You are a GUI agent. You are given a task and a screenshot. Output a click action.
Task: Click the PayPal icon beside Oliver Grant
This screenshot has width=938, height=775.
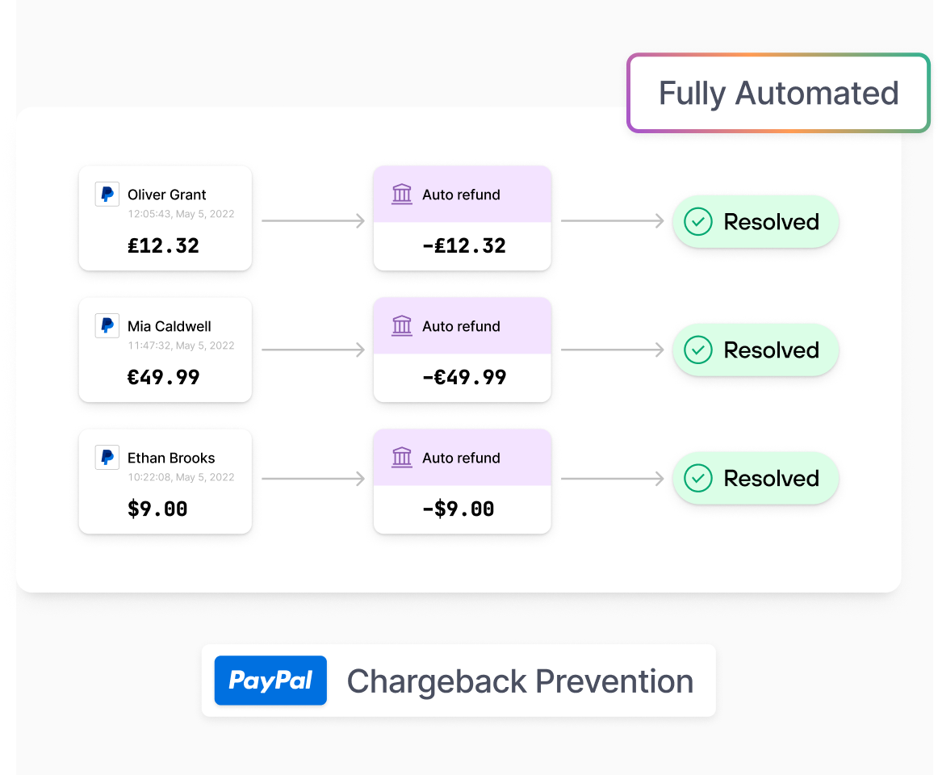107,195
